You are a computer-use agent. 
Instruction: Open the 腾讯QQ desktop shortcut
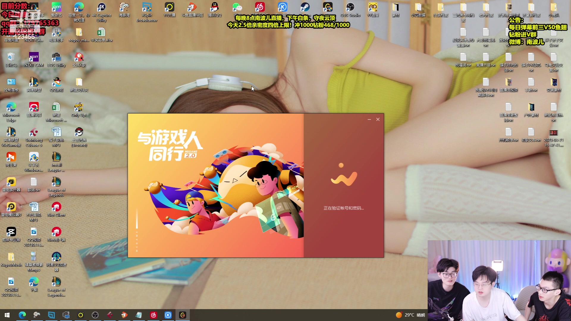coord(215,10)
